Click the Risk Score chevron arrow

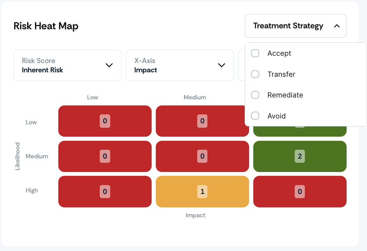click(109, 65)
